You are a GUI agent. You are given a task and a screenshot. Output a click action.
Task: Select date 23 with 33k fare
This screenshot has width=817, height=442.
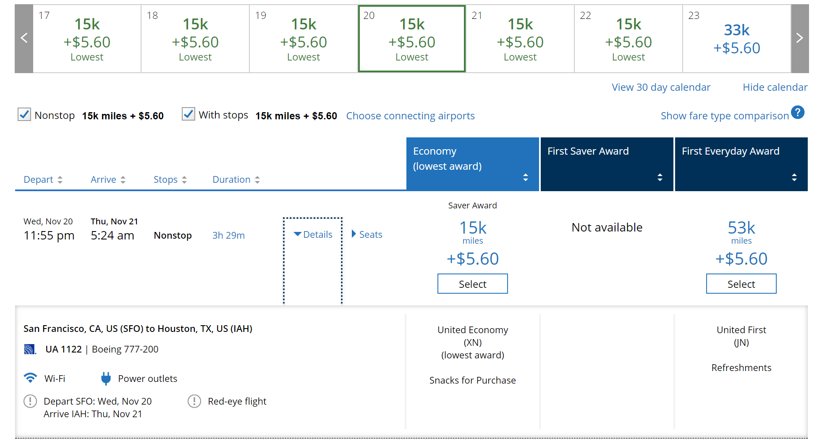737,39
